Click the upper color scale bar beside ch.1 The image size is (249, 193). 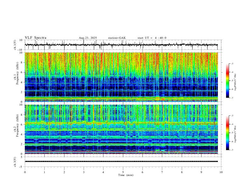[227, 81]
